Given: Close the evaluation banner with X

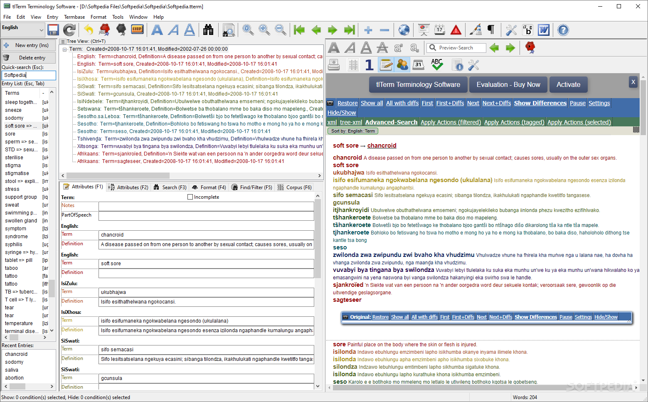Looking at the screenshot, I should (x=633, y=82).
